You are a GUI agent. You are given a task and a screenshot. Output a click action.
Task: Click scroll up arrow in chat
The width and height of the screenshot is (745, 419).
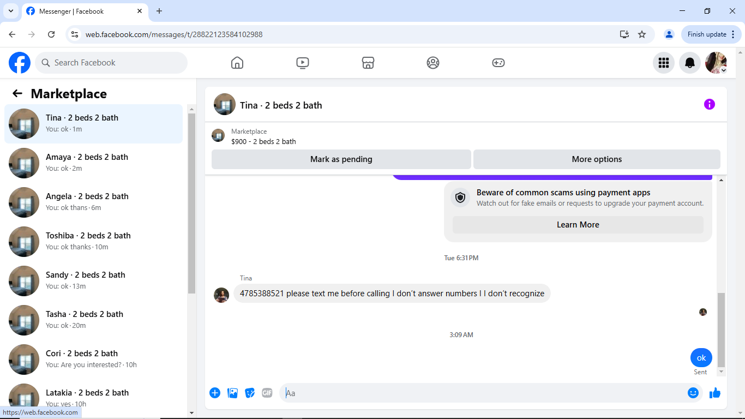click(x=722, y=179)
